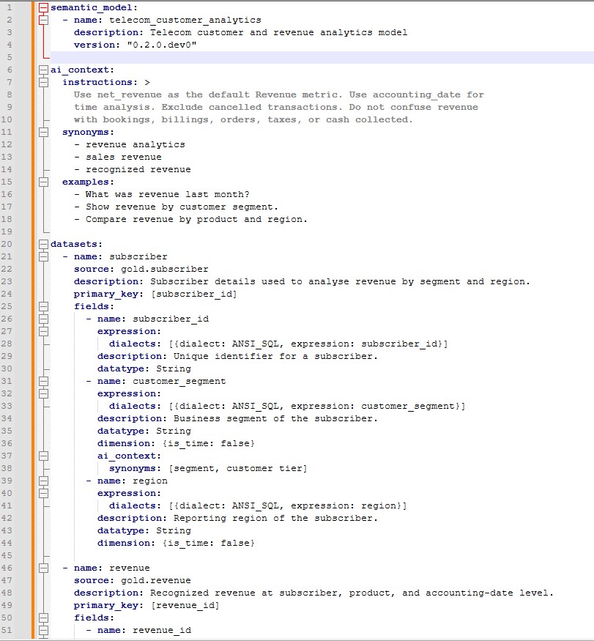Collapse the subscriber dataset fold

pyautogui.click(x=43, y=256)
